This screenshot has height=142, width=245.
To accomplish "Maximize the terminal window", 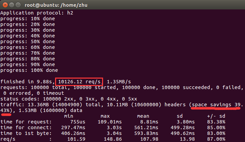I will click(x=18, y=5).
